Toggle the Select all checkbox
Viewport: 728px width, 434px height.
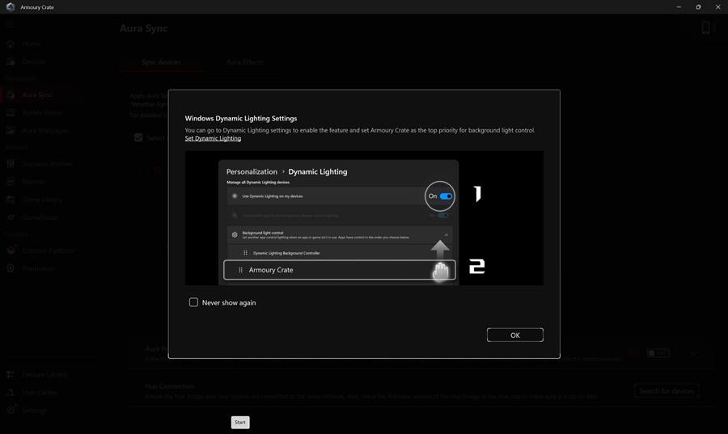click(138, 137)
